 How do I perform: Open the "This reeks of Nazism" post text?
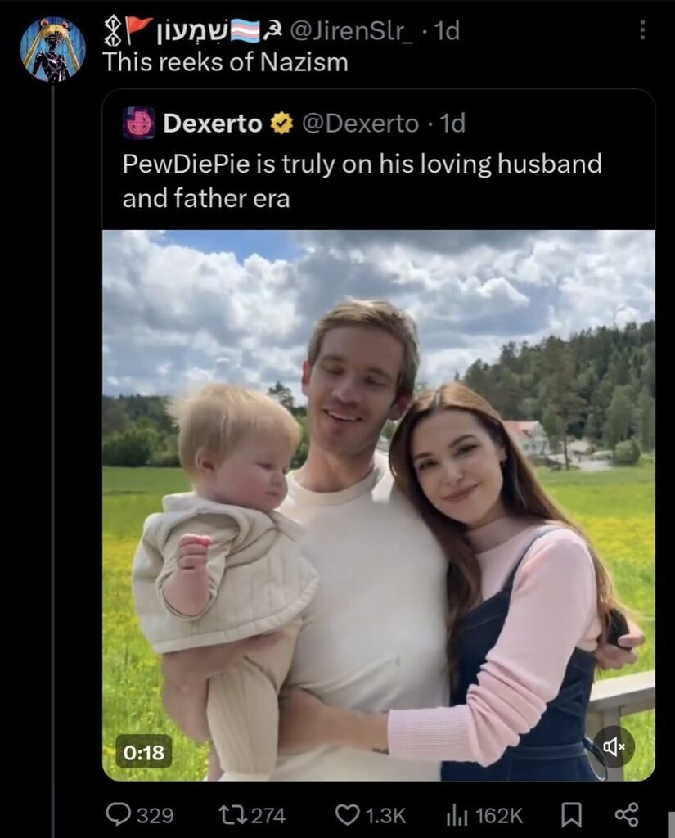pos(225,62)
